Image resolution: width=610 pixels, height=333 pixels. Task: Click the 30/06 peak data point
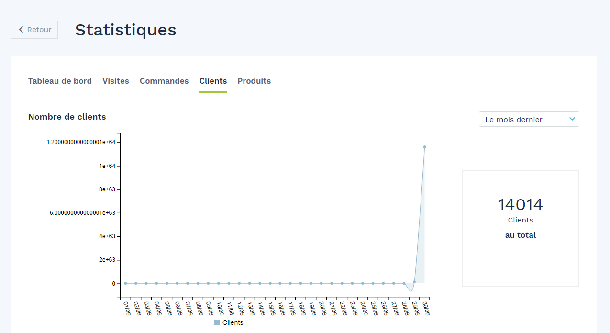tap(424, 147)
